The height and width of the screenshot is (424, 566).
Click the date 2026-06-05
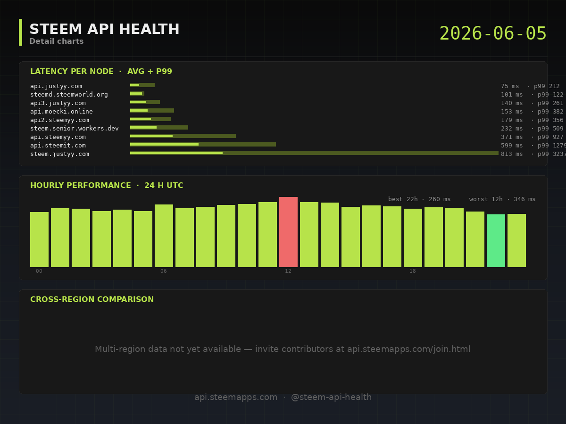pos(493,34)
